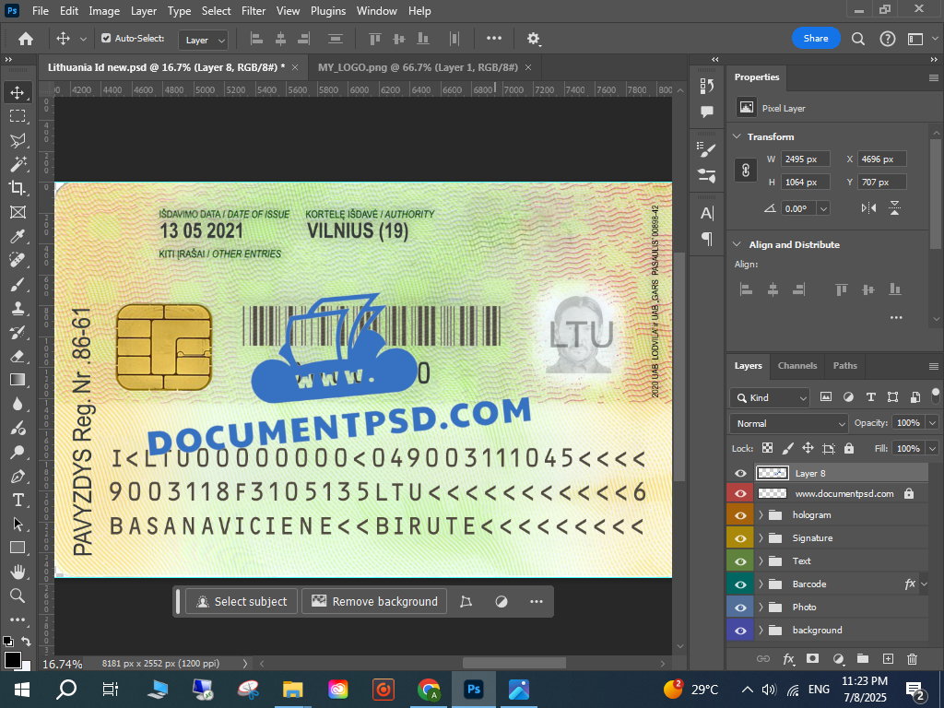Screen dimensions: 944x708
Task: Hide the www.documentpsd.com layer
Action: [x=740, y=494]
